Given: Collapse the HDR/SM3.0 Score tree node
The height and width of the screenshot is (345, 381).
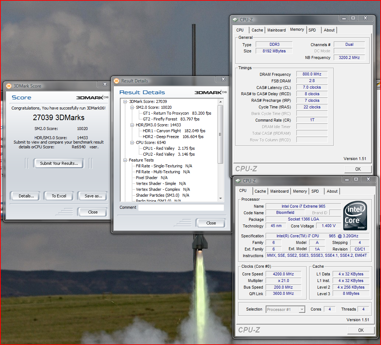Looking at the screenshot, I should point(132,125).
